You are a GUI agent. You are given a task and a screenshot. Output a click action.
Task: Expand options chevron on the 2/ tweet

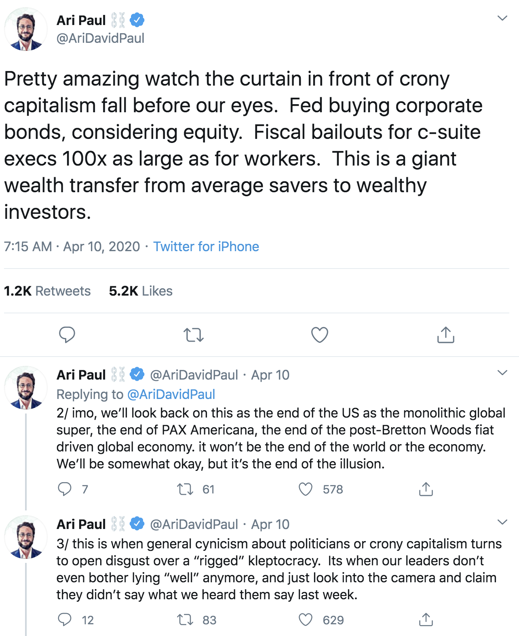click(502, 373)
